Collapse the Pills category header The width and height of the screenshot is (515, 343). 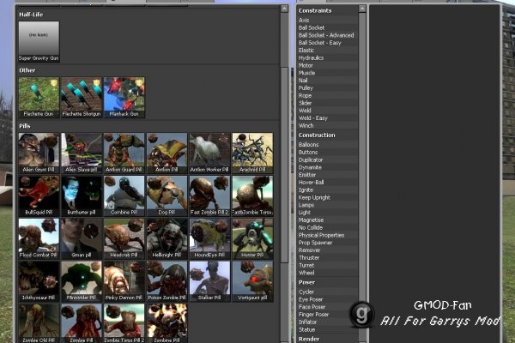[25, 126]
